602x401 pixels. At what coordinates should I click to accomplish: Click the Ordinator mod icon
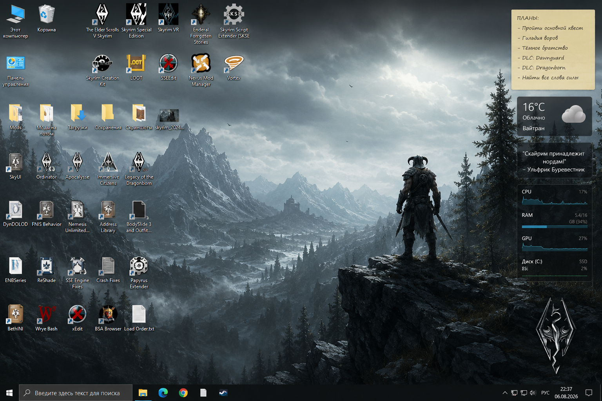click(46, 166)
